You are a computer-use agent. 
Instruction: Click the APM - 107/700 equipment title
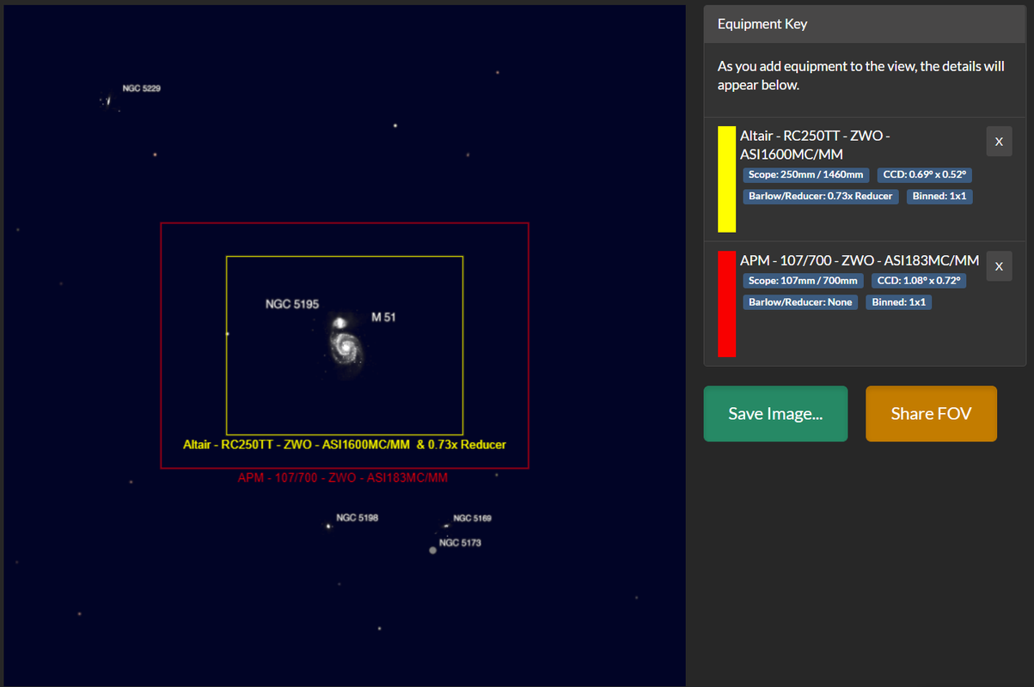(x=860, y=259)
